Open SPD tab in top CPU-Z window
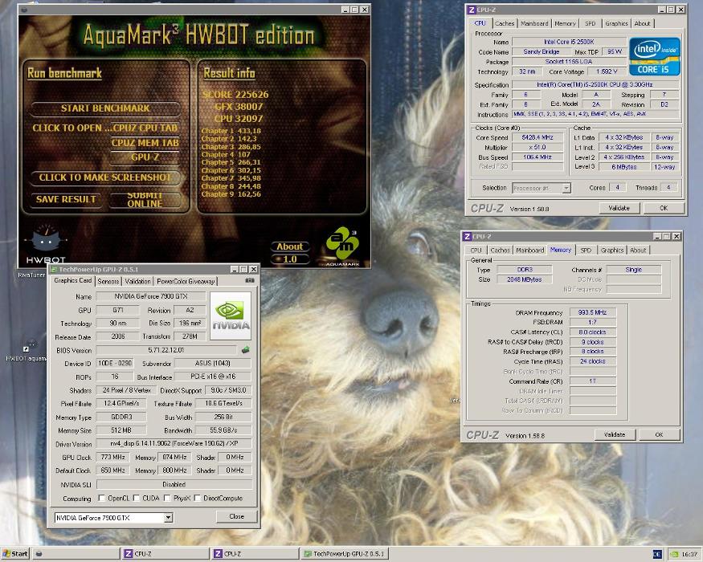 tap(590, 23)
